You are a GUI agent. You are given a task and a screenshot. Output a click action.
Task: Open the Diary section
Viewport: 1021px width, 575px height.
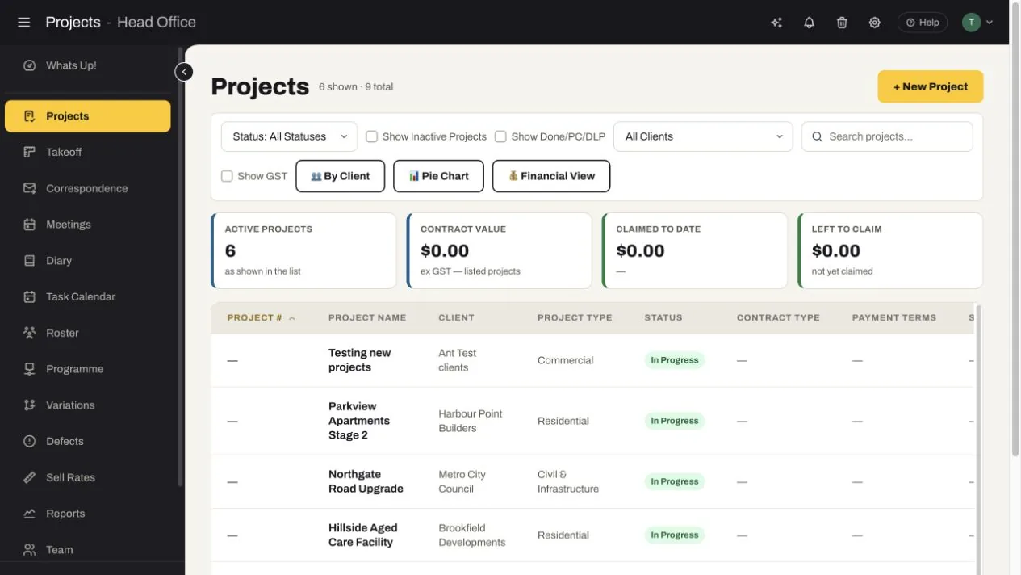pos(87,261)
